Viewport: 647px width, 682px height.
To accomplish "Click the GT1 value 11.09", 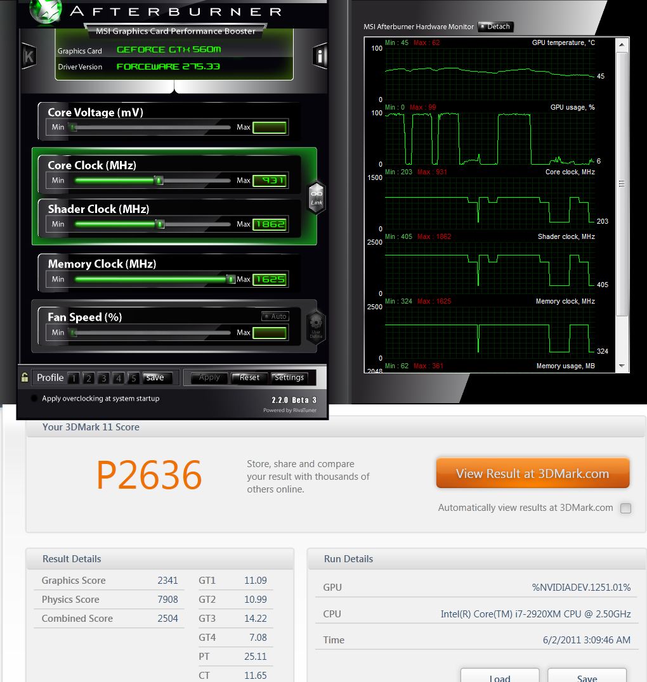I will pos(256,580).
